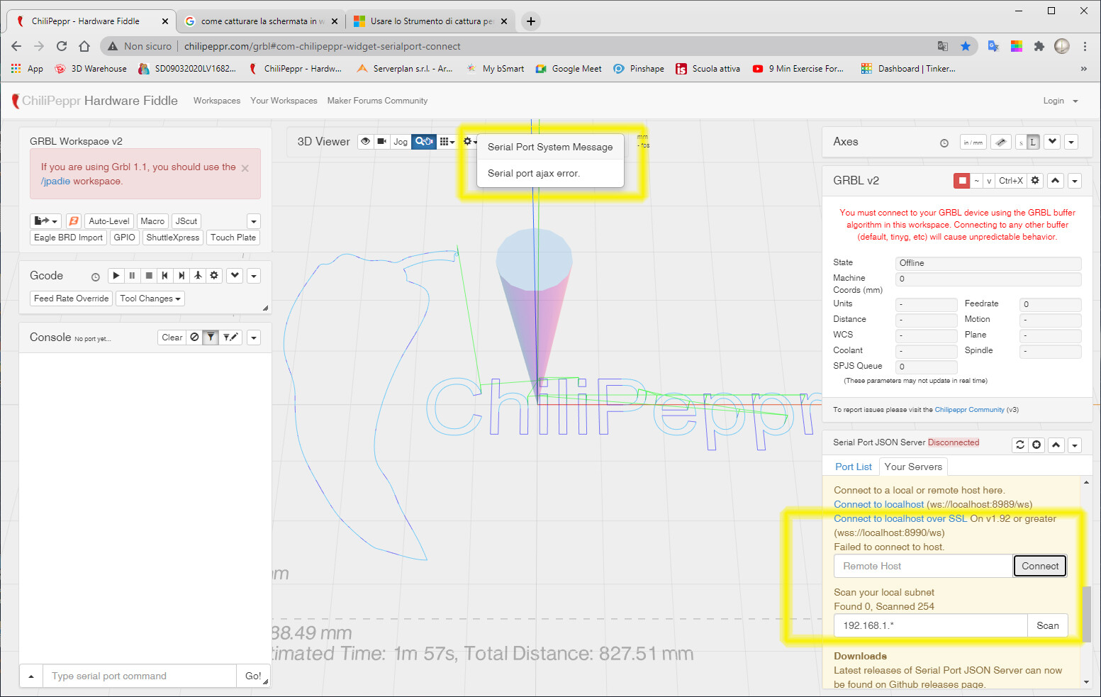This screenshot has width=1101, height=697.
Task: Click Connect to localhost over SSL link
Action: pos(900,518)
